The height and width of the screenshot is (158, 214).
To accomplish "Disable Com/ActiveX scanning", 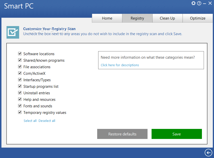I will point(20,73).
